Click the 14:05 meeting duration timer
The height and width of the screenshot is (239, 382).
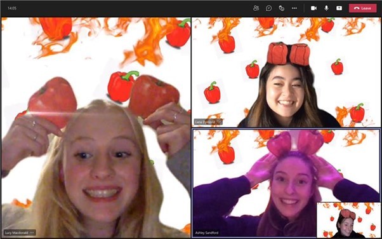[x=12, y=8]
